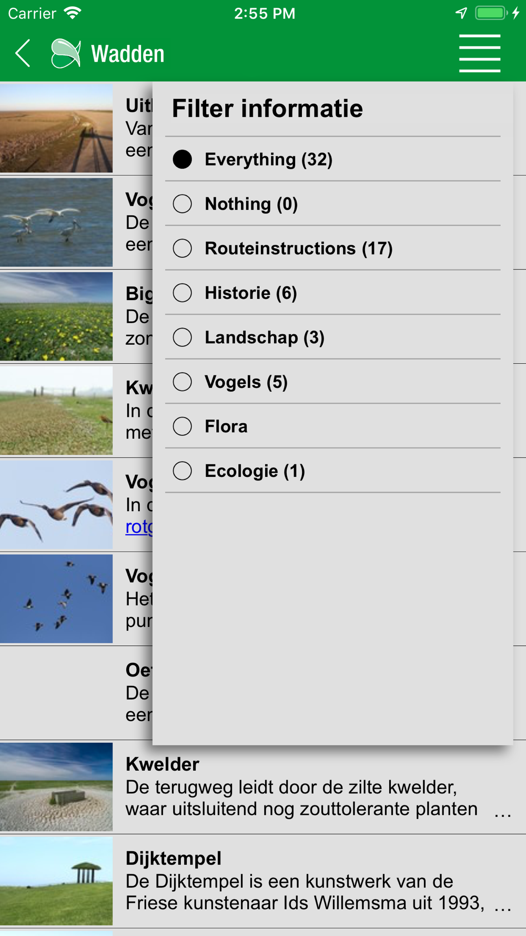
Task: Open the Dijktempel list item
Action: click(x=263, y=881)
